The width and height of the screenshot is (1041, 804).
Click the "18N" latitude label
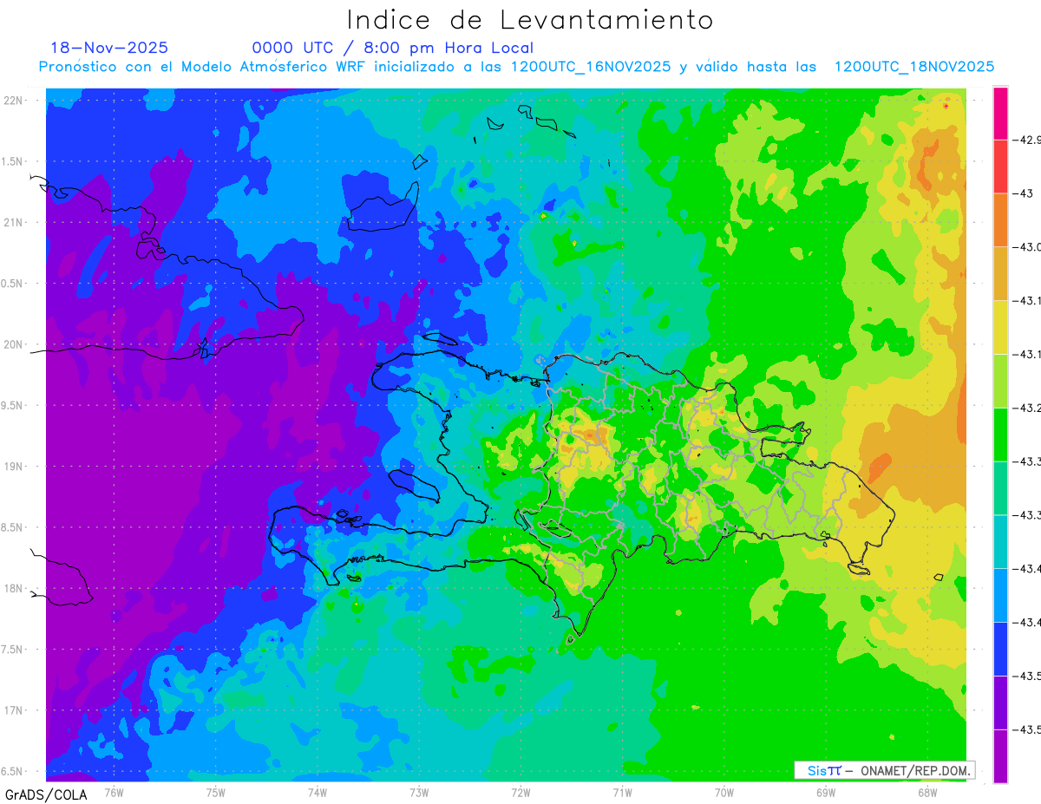click(15, 588)
